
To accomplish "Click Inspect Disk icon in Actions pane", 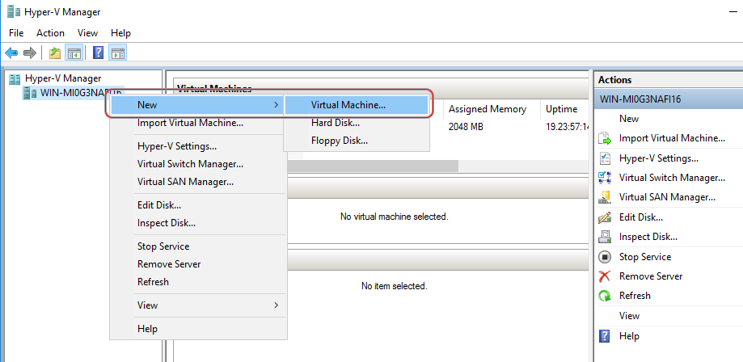I will click(605, 237).
